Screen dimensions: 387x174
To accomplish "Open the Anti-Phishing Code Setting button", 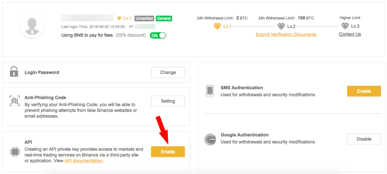I will pyautogui.click(x=168, y=101).
